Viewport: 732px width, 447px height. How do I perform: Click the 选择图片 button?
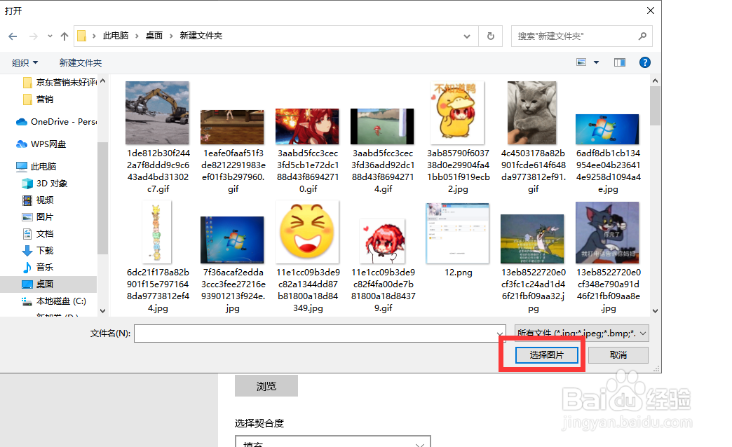coord(547,355)
